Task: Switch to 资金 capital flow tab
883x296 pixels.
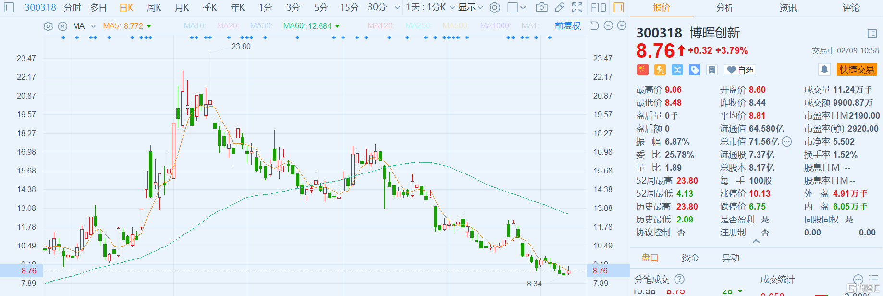Action: tap(690, 258)
